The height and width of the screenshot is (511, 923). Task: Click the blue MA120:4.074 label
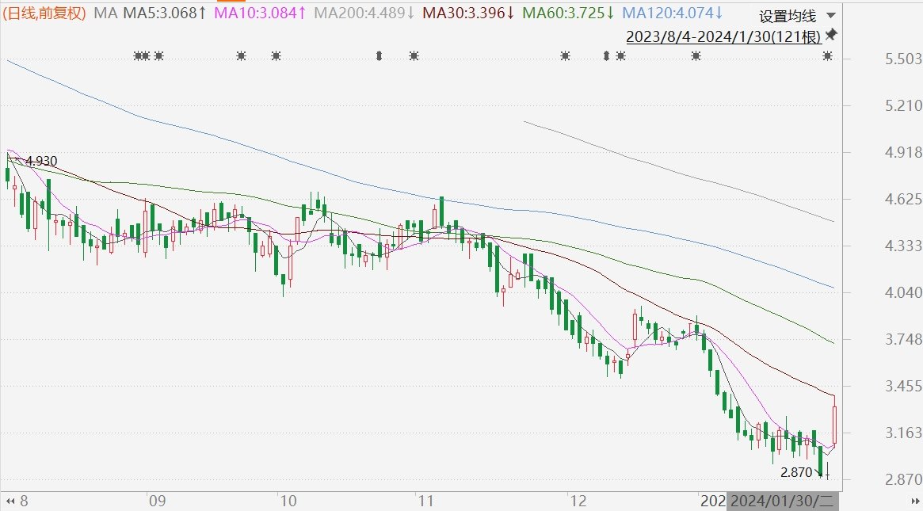pyautogui.click(x=673, y=13)
